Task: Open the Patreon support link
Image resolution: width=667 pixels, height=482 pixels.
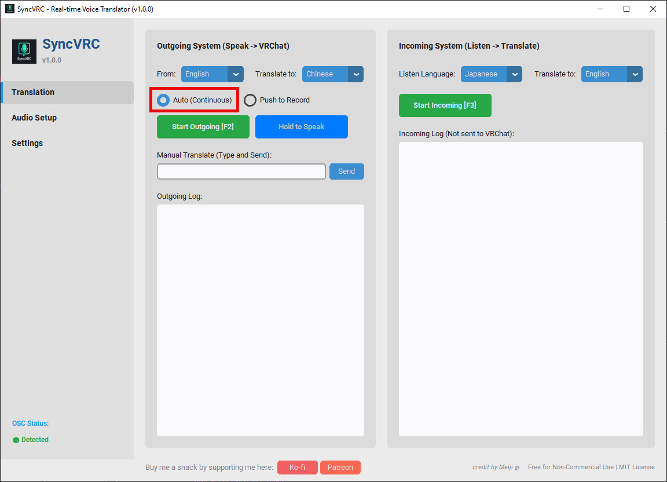Action: point(340,467)
